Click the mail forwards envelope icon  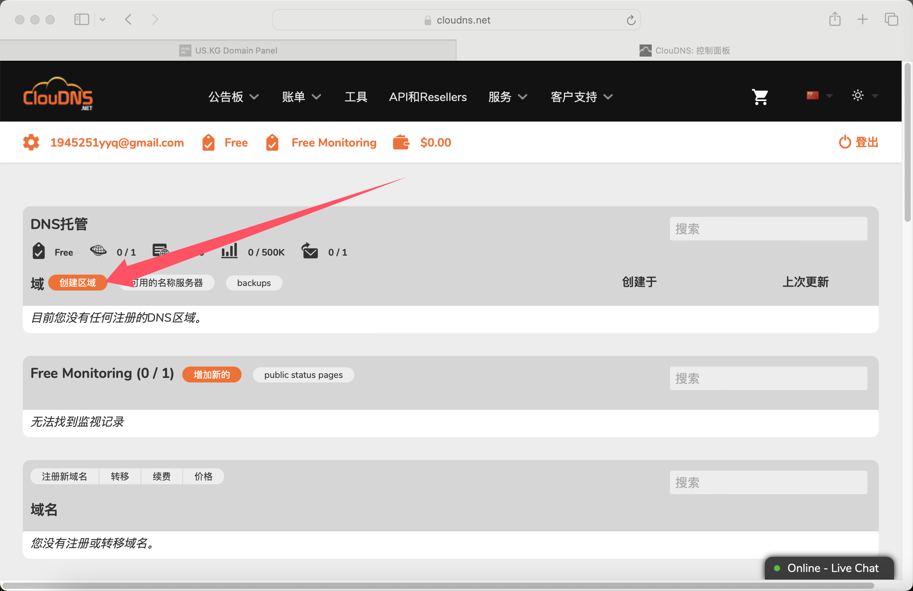[310, 251]
